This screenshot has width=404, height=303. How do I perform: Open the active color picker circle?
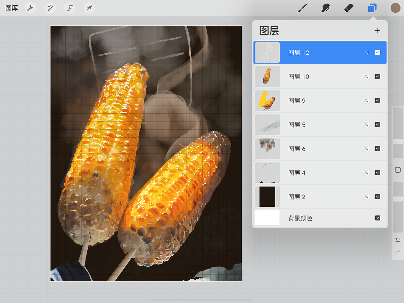(395, 8)
